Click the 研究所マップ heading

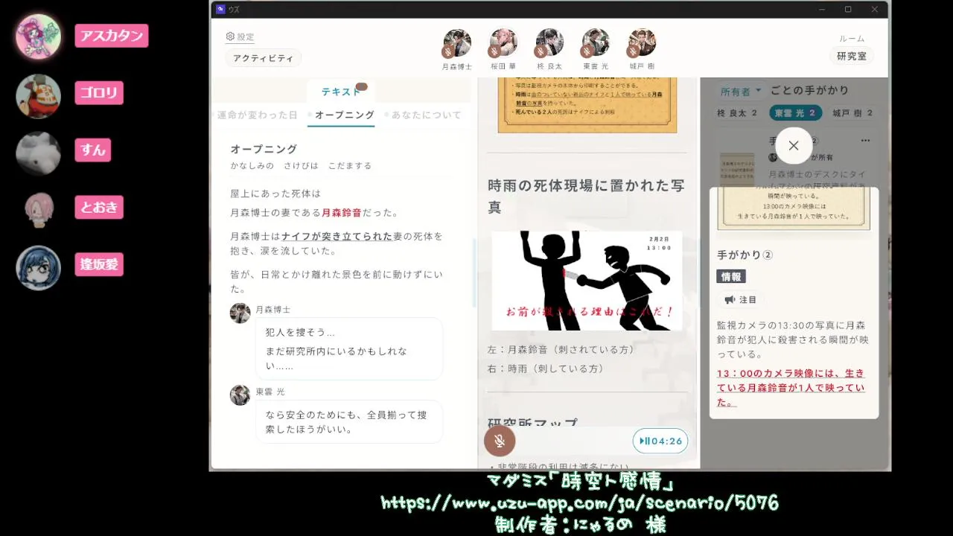pos(532,423)
